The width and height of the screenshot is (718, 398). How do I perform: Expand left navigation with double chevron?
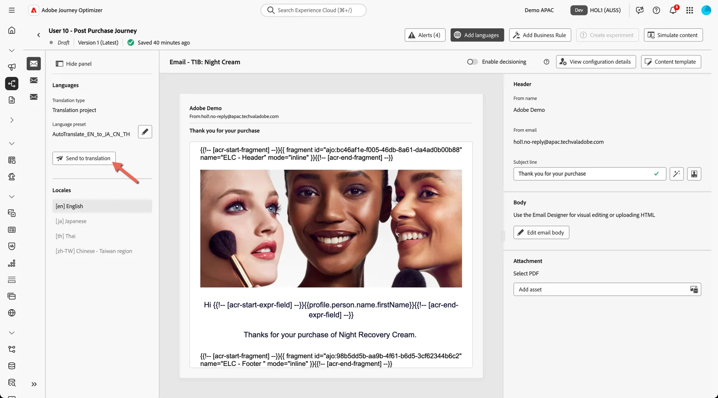point(34,384)
